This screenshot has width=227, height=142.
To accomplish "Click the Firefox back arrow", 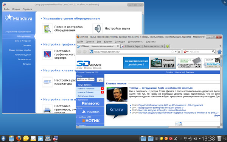I will [x=79, y=51].
